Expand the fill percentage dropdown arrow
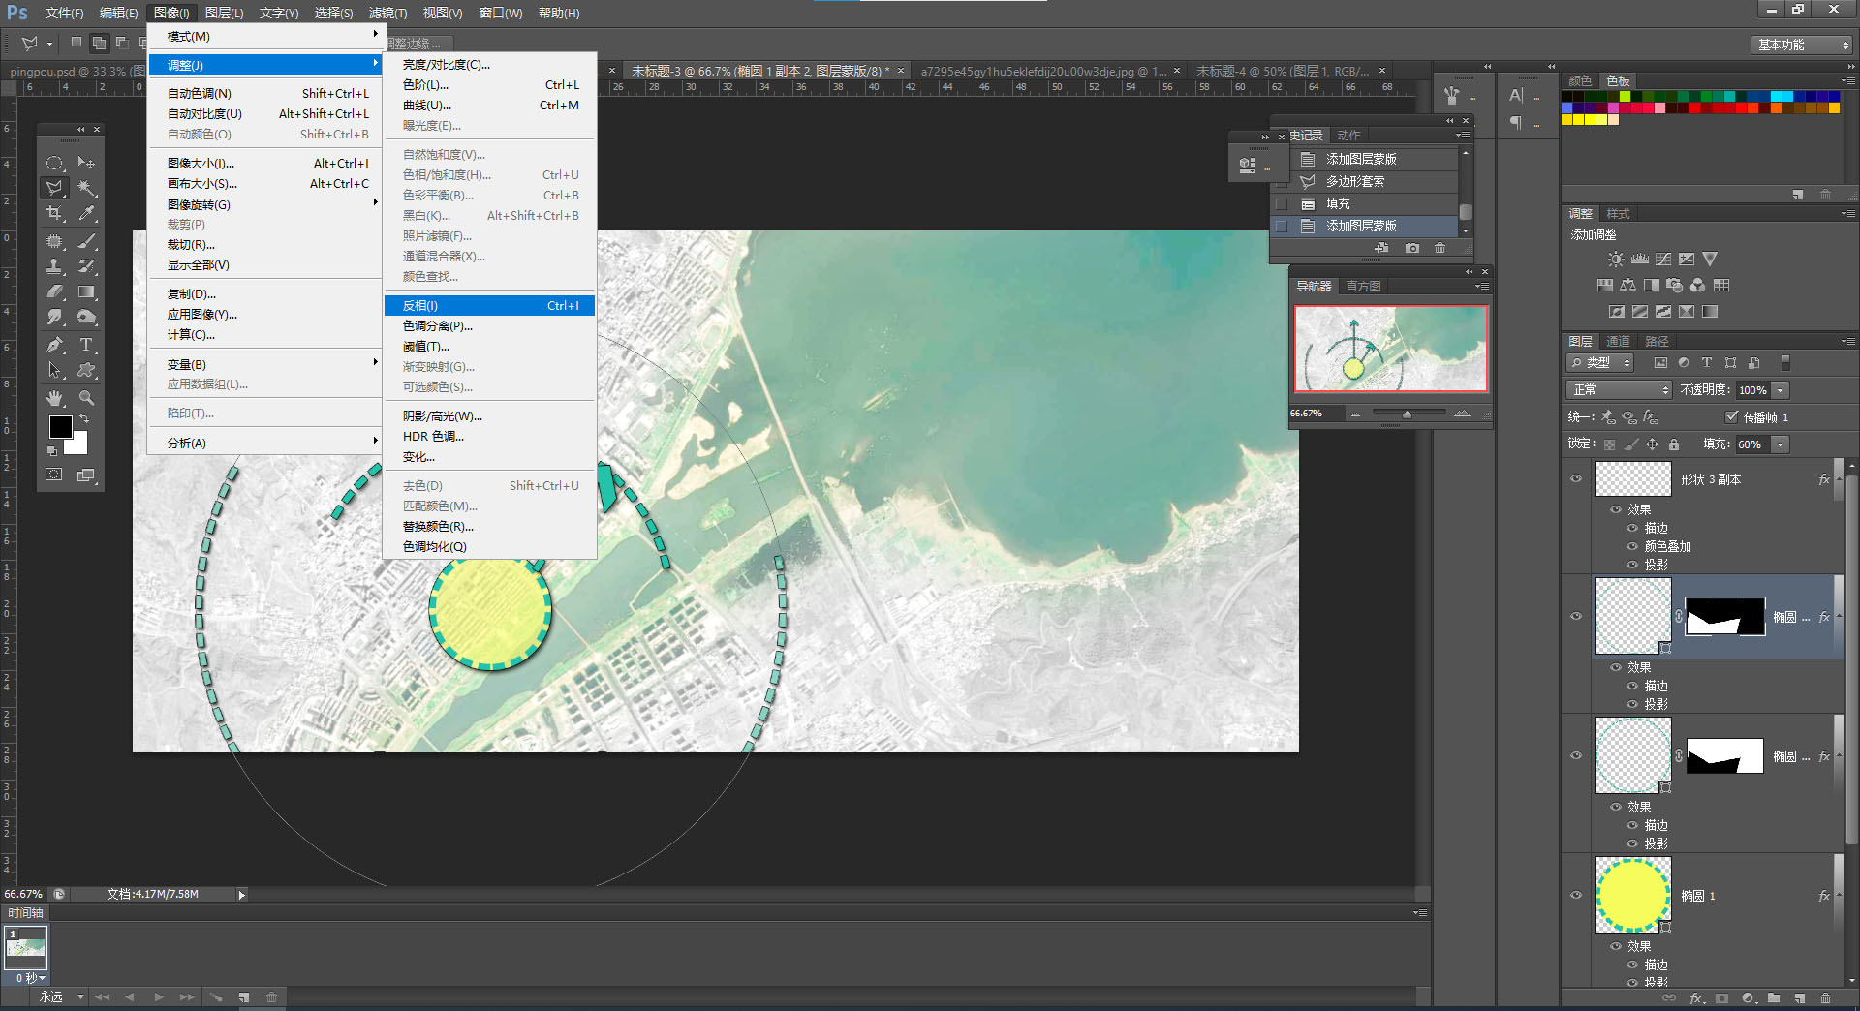This screenshot has height=1011, width=1860. pyautogui.click(x=1780, y=444)
